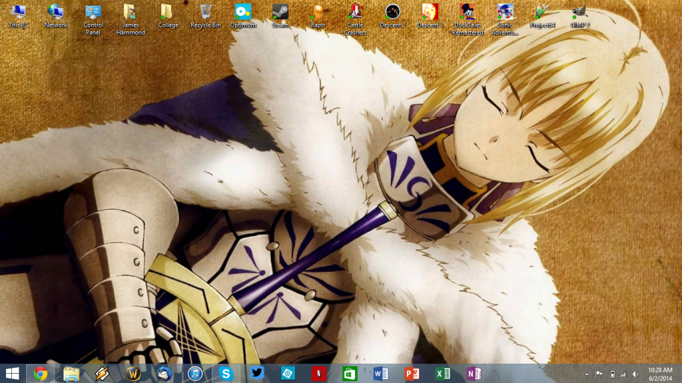
Task: Open Thunderbird mail from the taskbar
Action: tap(164, 374)
